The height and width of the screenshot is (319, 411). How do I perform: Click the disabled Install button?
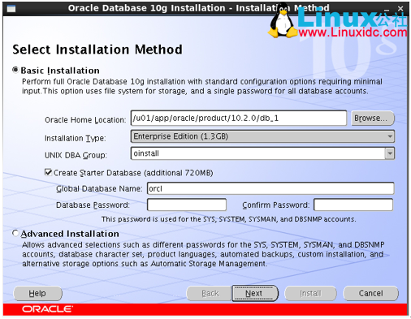point(310,293)
